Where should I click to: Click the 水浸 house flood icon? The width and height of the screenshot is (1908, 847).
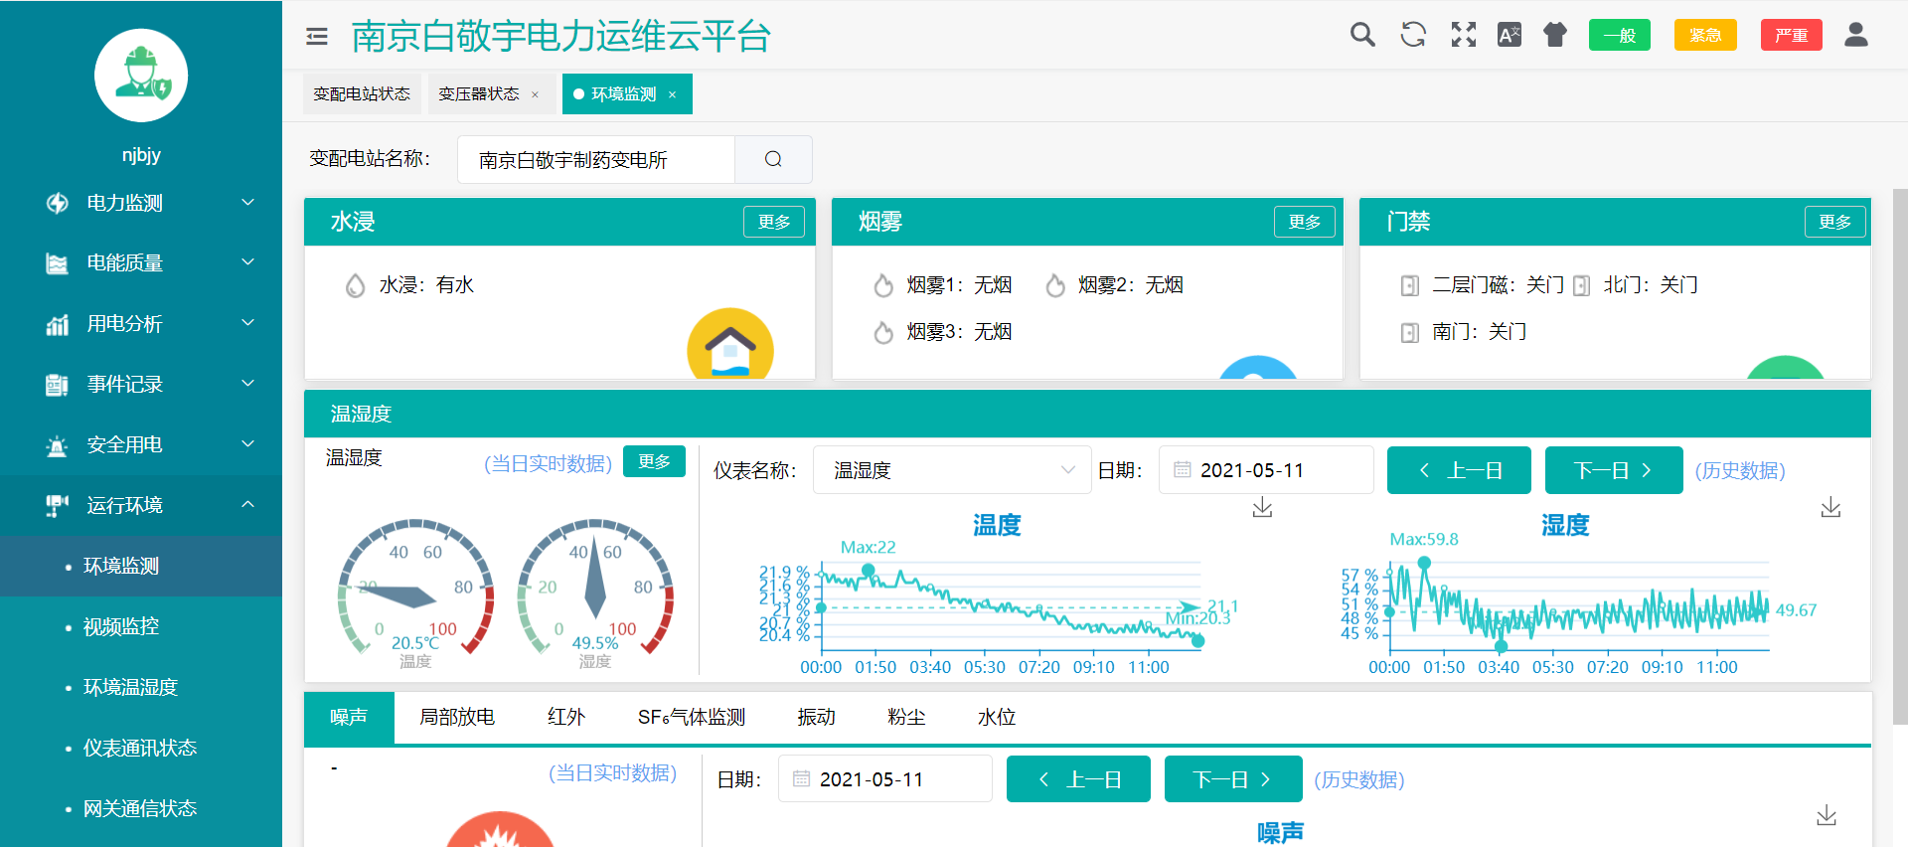click(730, 345)
